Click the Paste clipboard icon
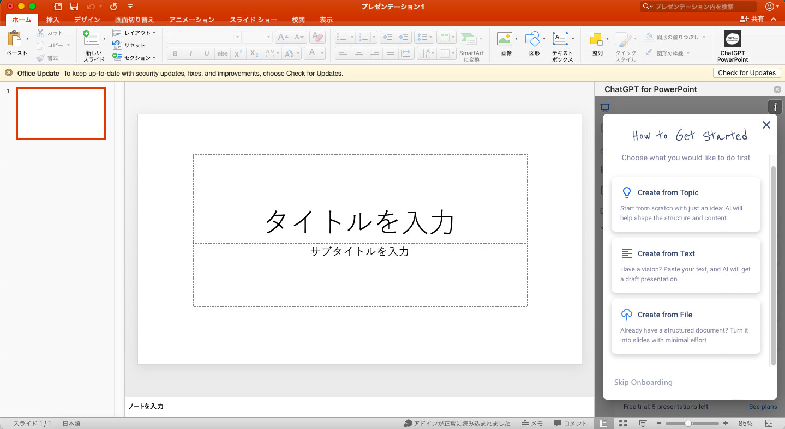The width and height of the screenshot is (785, 429). (14, 39)
